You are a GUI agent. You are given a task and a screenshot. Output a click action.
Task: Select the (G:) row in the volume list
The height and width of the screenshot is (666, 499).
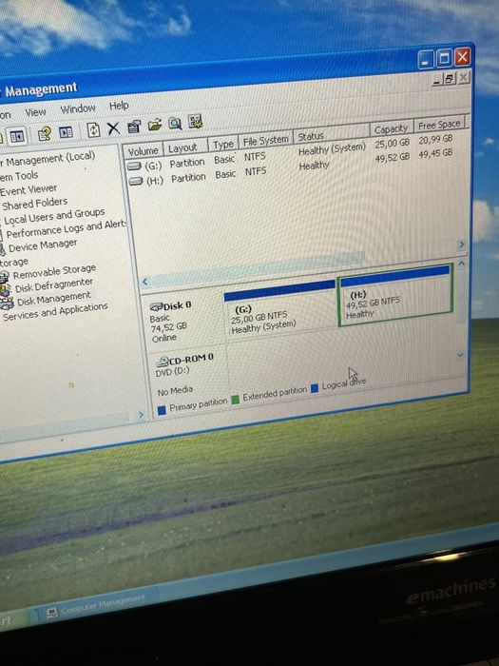click(291, 152)
